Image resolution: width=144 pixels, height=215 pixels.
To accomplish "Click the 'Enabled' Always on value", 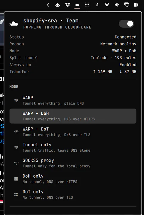I will (128, 64).
